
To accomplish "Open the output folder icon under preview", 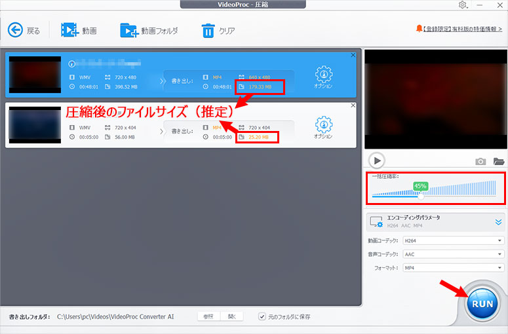I will pos(498,161).
